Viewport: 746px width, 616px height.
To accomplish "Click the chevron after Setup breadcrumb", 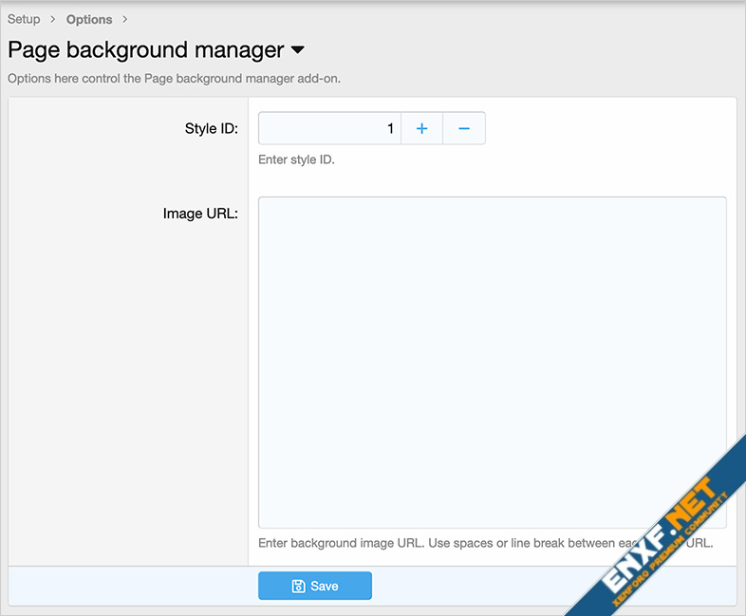I will tap(53, 19).
